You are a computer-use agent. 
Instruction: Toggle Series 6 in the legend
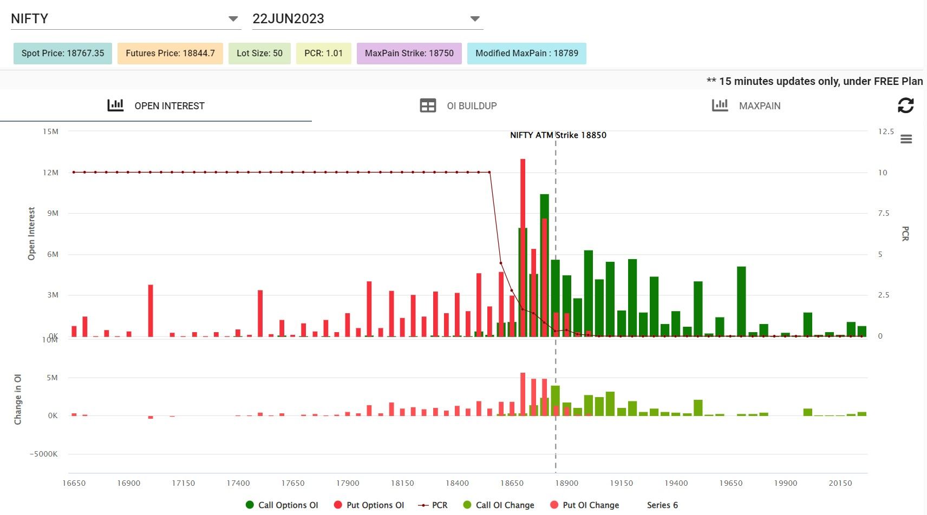(662, 505)
